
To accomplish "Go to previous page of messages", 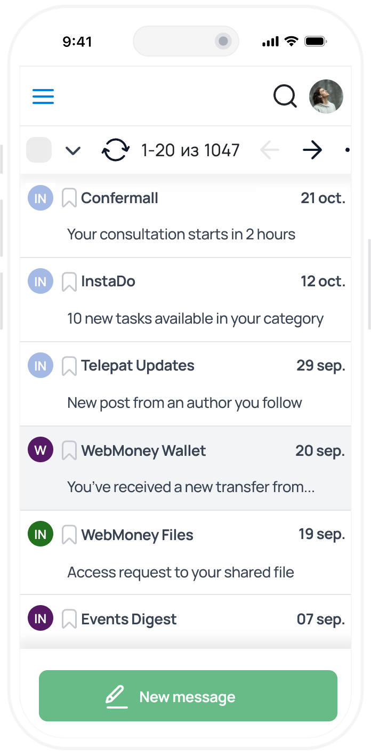I will tap(270, 150).
